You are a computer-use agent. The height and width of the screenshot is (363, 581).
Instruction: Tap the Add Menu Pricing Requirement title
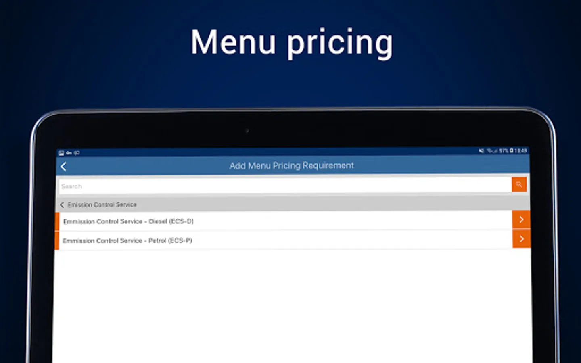coord(291,165)
